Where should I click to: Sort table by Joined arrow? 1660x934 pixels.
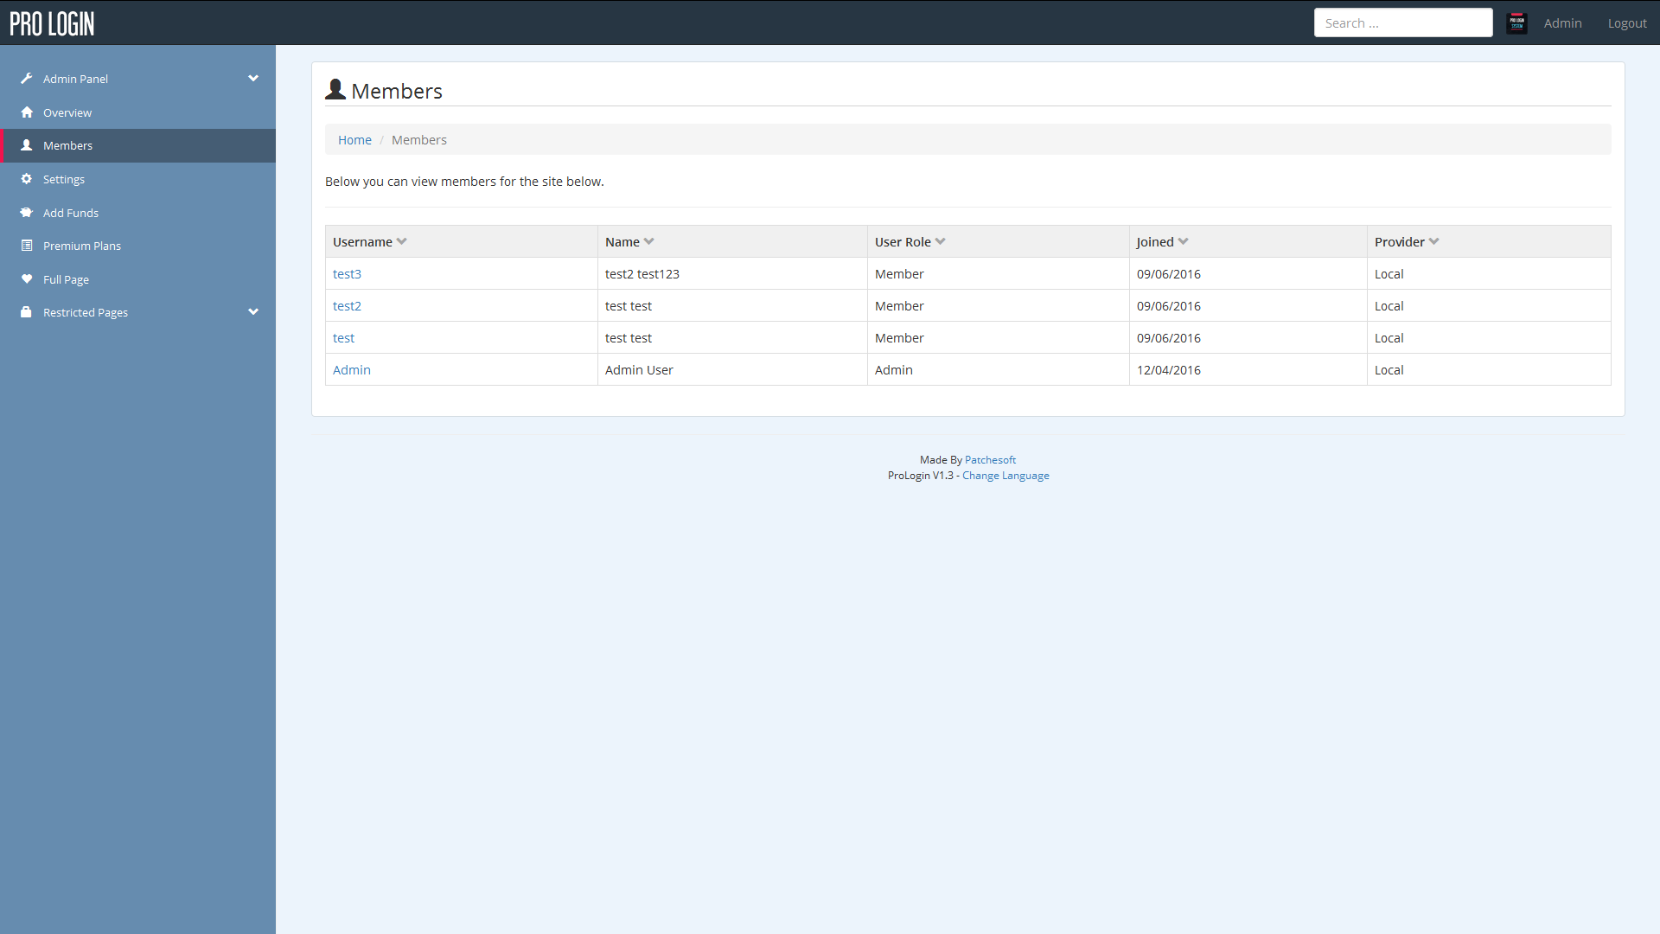(x=1183, y=241)
